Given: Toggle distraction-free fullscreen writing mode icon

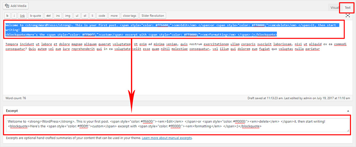Looking at the screenshot, I should [x=347, y=16].
